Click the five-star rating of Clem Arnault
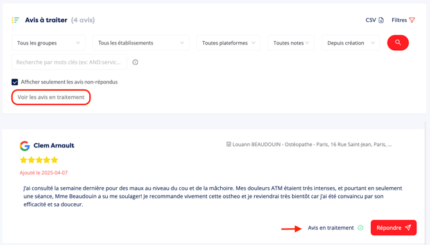 pyautogui.click(x=39, y=160)
